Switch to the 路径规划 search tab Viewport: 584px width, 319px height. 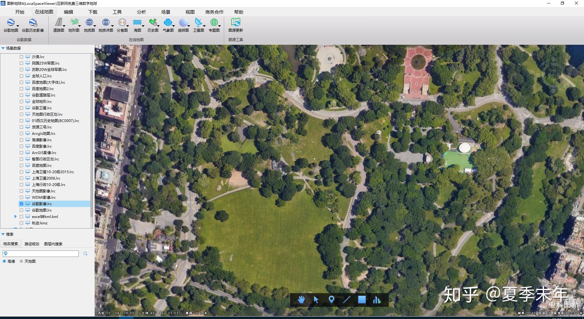point(32,244)
